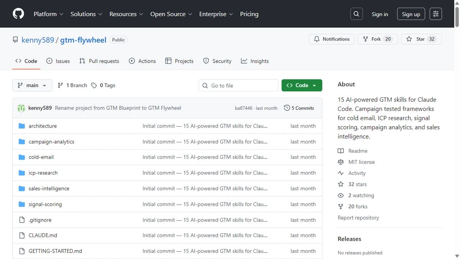460x259 pixels.
Task: Click the repository icon before kenny589
Action: [x=15, y=40]
